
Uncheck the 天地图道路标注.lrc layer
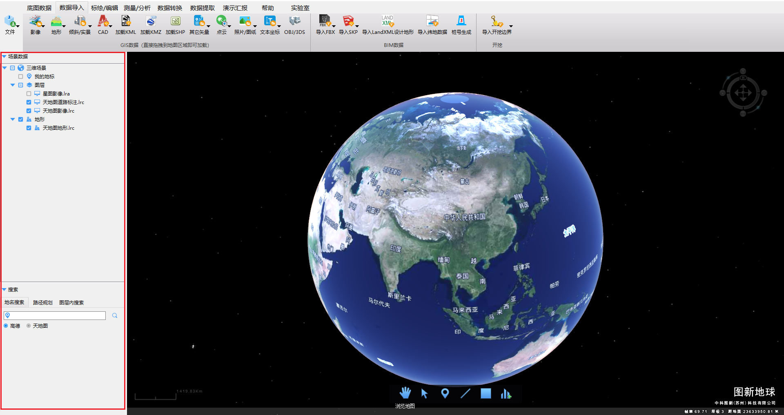tap(29, 102)
